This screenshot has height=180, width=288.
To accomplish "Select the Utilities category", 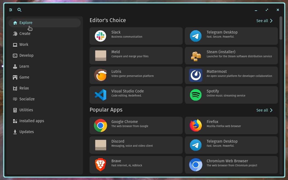I will [x=45, y=110].
